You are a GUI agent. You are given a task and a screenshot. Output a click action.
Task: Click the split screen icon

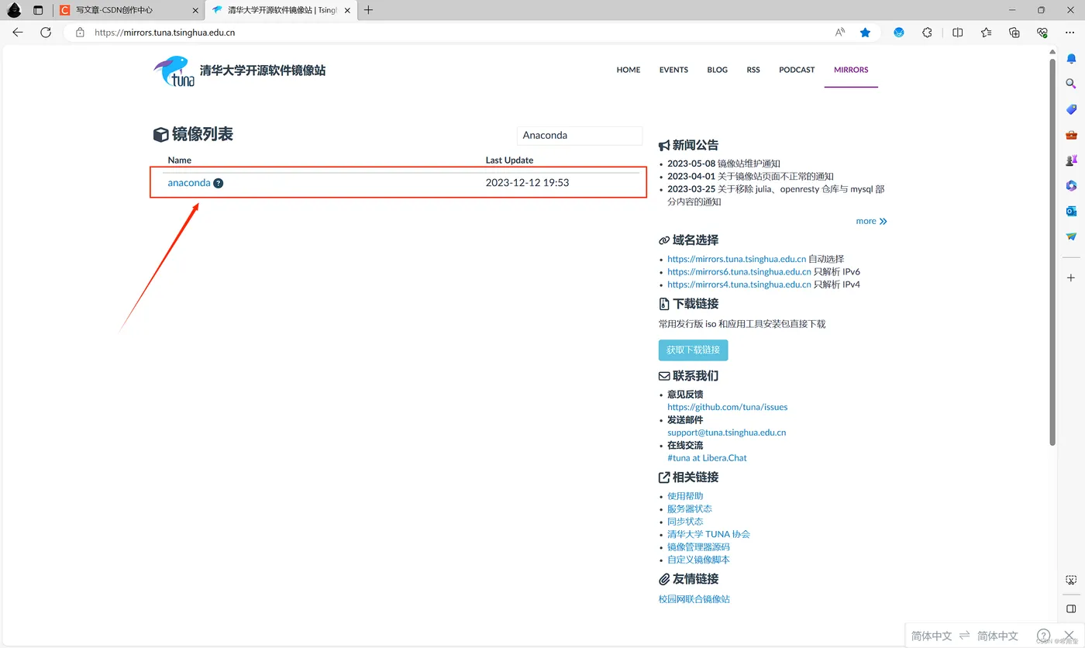[958, 33]
